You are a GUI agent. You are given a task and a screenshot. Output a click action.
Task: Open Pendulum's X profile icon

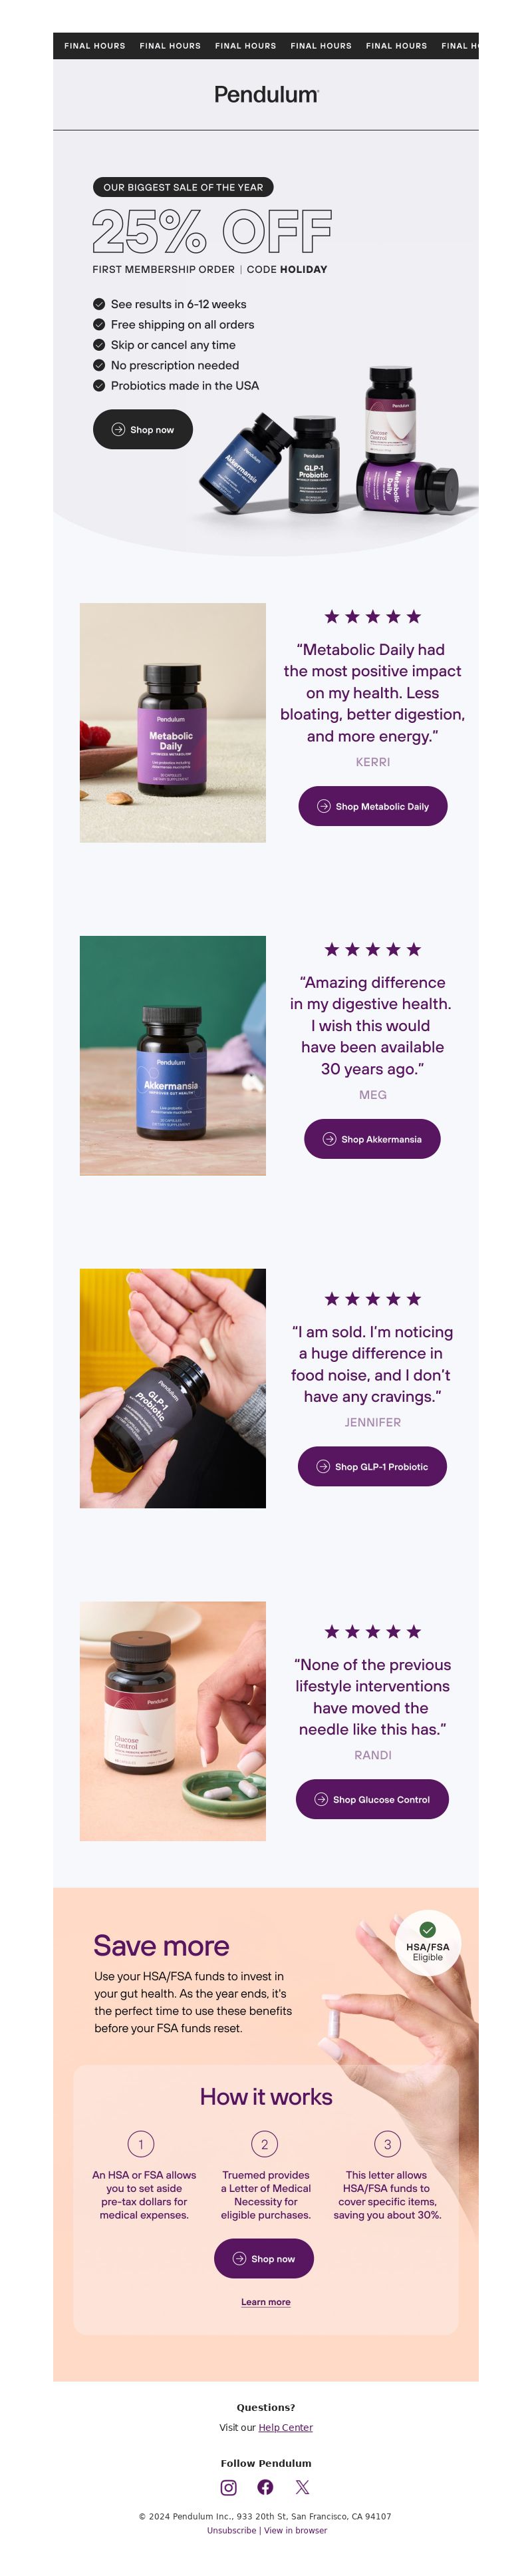[x=303, y=2487]
